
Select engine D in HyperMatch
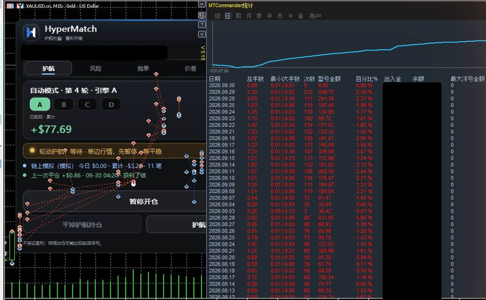(x=111, y=105)
